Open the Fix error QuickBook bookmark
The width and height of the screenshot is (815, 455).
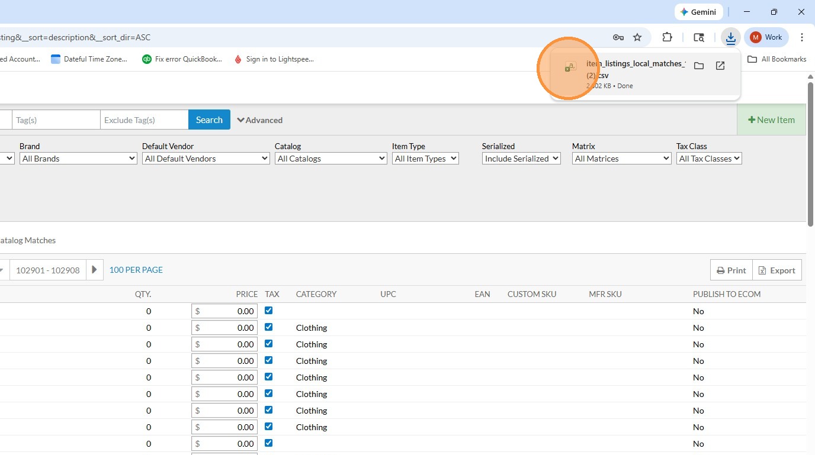pos(182,59)
